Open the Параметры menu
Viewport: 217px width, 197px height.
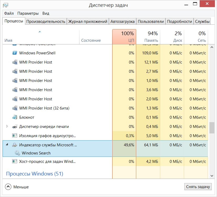coord(28,13)
